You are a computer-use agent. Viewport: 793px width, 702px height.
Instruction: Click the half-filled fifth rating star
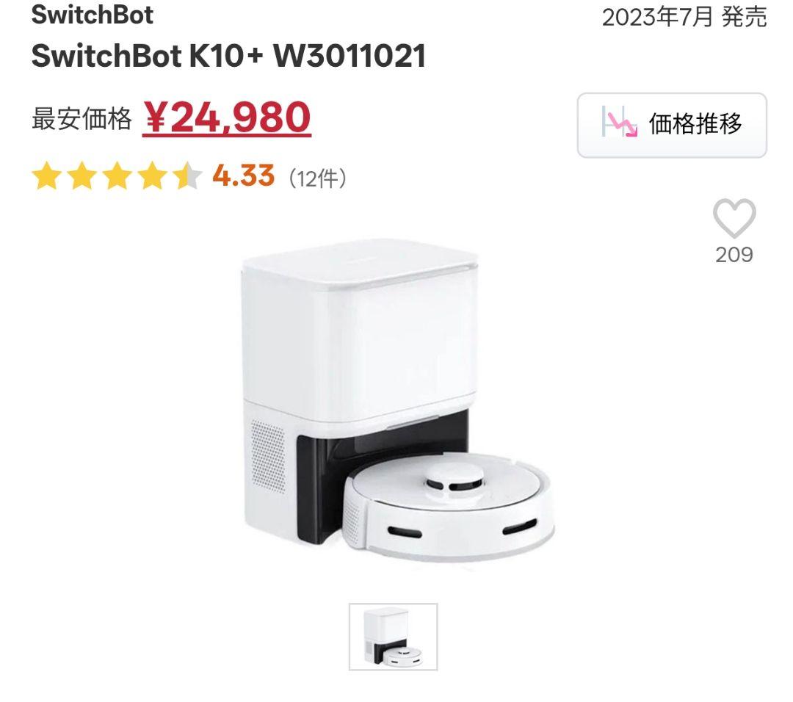(187, 176)
